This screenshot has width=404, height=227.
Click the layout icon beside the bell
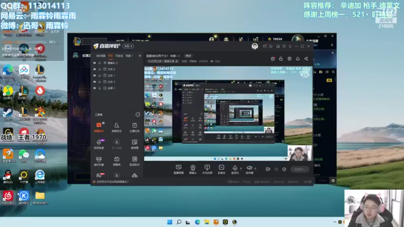click(289, 59)
